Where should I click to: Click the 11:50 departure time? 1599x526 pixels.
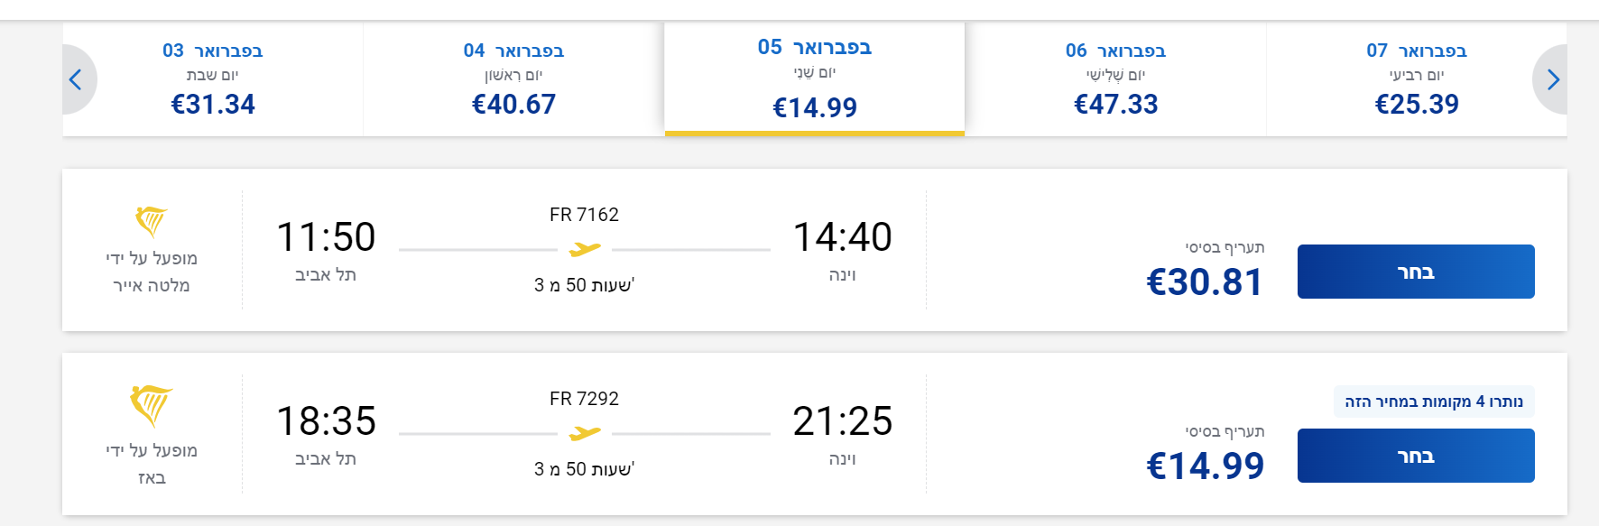326,237
